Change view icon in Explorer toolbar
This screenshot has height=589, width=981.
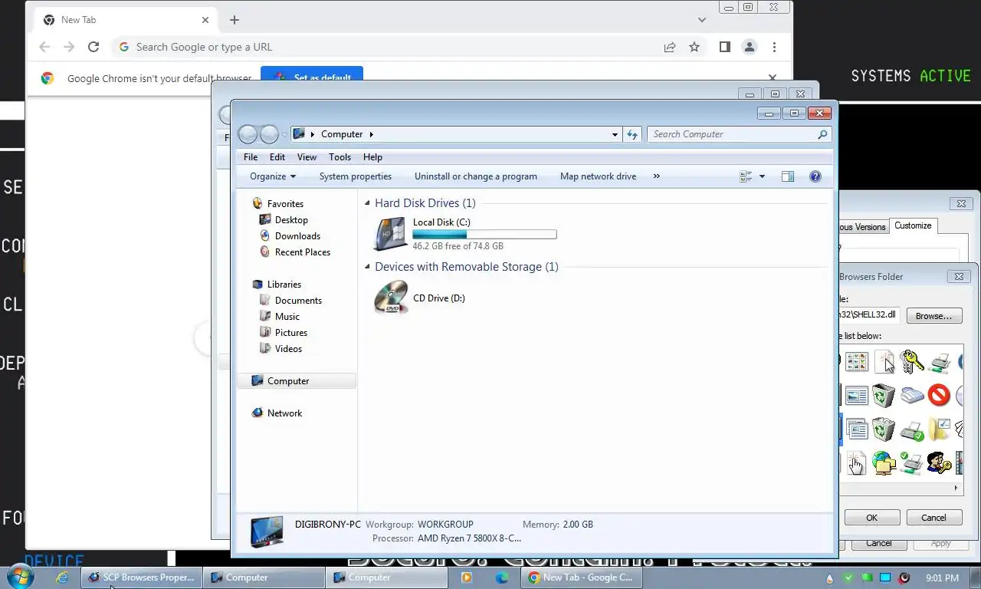click(746, 176)
